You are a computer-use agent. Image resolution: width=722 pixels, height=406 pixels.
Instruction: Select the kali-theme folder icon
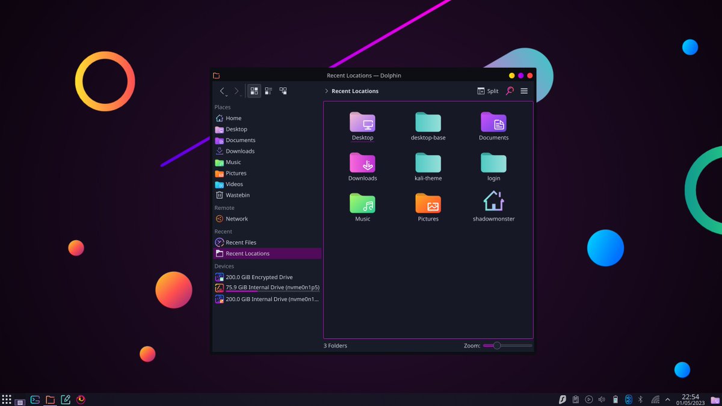428,162
